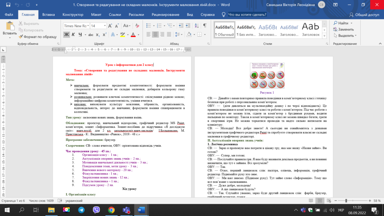Clear all formatting eraser icon
The width and height of the screenshot is (384, 216).
click(x=137, y=26)
